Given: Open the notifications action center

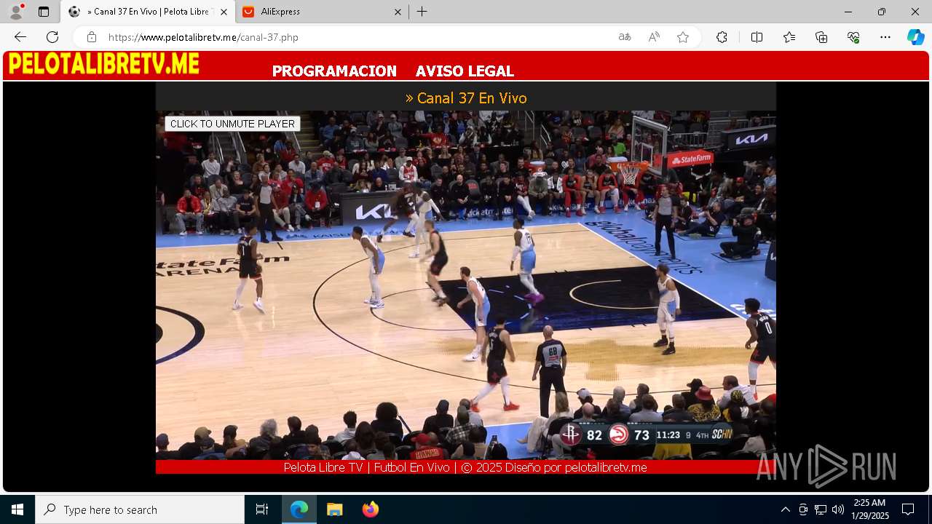Looking at the screenshot, I should click(908, 509).
